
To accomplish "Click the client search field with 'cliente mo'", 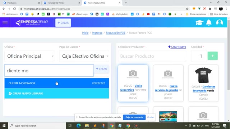I will click(x=49, y=71).
